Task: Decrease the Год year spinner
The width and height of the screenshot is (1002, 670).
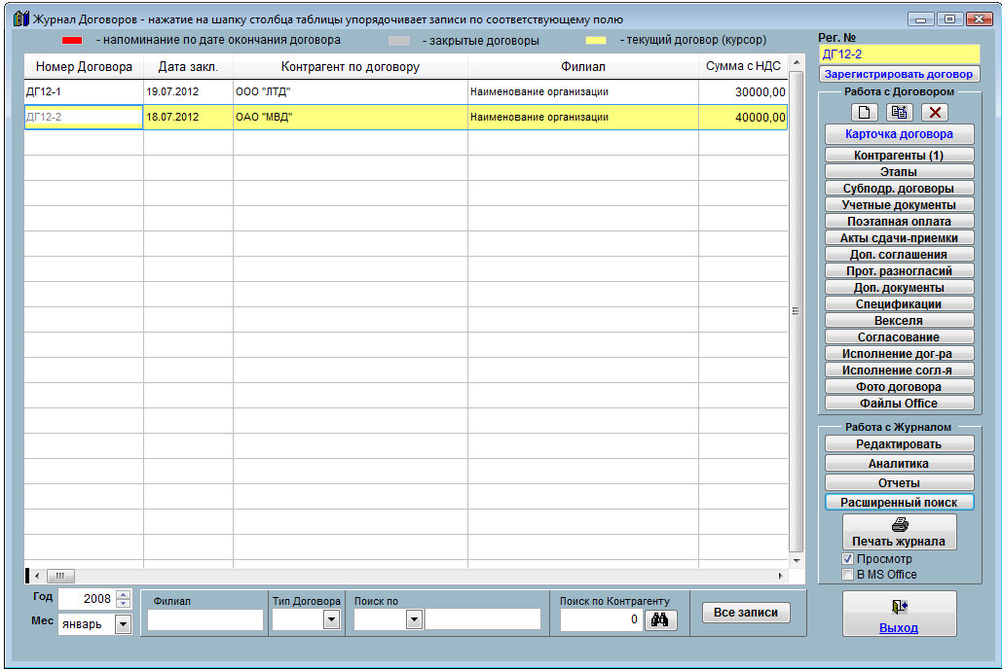Action: click(124, 604)
